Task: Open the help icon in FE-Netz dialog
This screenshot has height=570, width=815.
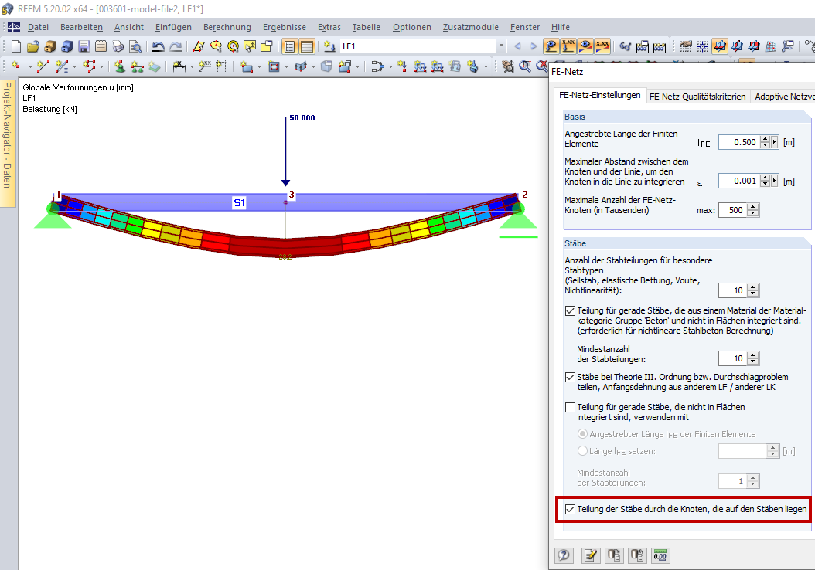Action: coord(564,555)
